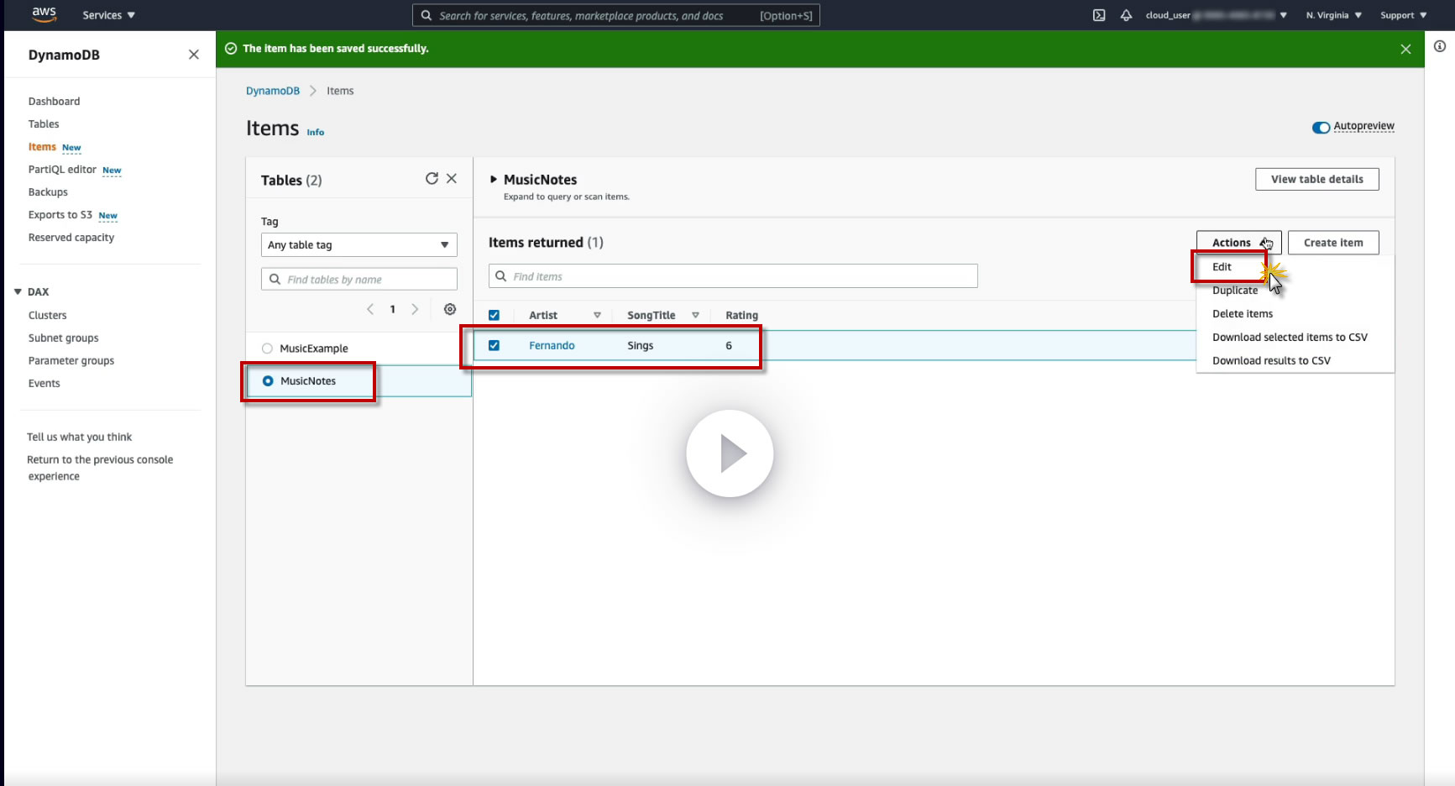Open the Any table tag dropdown
This screenshot has height=786, width=1455.
point(359,245)
